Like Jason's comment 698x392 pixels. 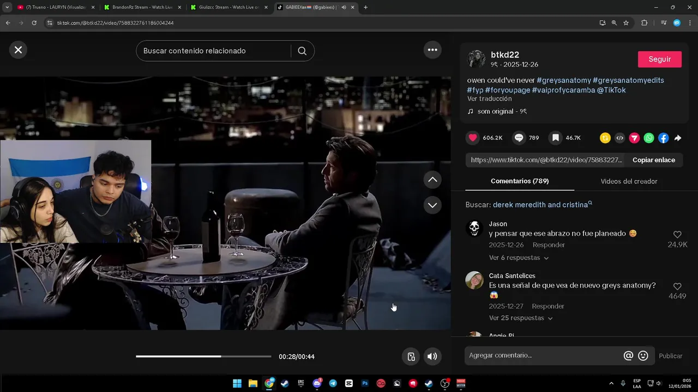pos(677,235)
